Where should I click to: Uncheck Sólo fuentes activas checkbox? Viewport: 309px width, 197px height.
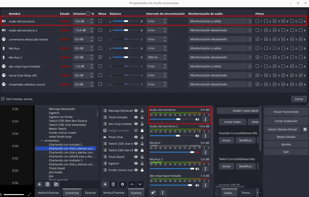[3, 99]
